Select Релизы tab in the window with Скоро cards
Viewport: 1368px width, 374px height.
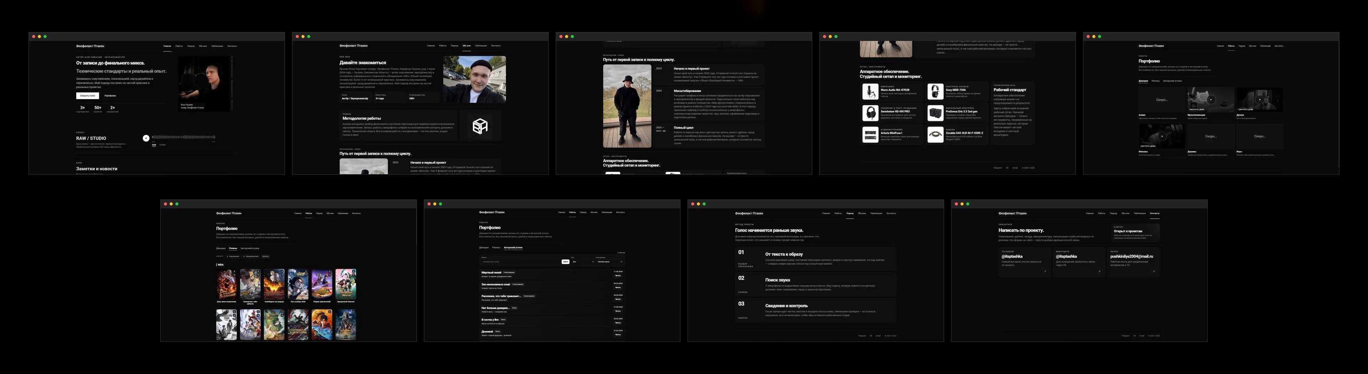[1156, 81]
